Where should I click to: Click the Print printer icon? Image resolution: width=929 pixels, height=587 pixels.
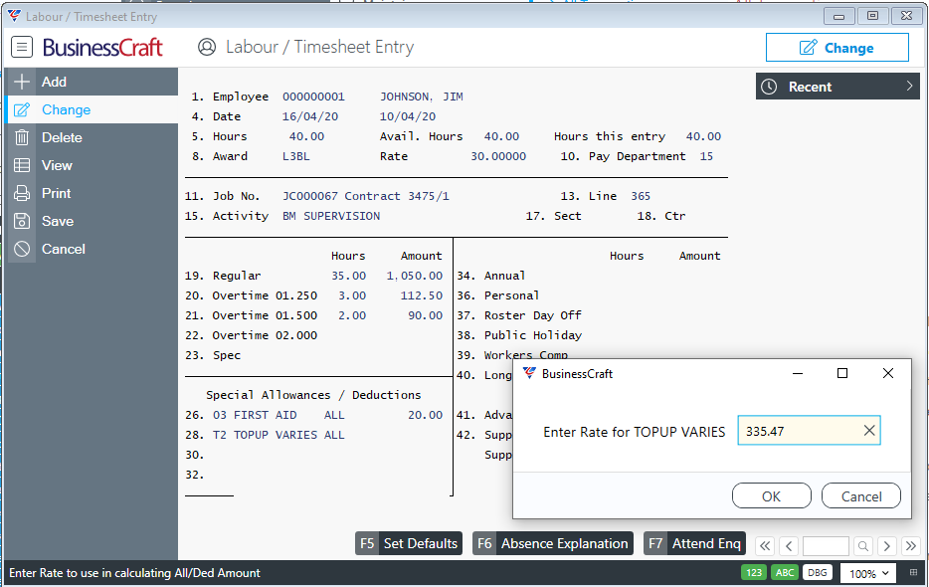22,193
